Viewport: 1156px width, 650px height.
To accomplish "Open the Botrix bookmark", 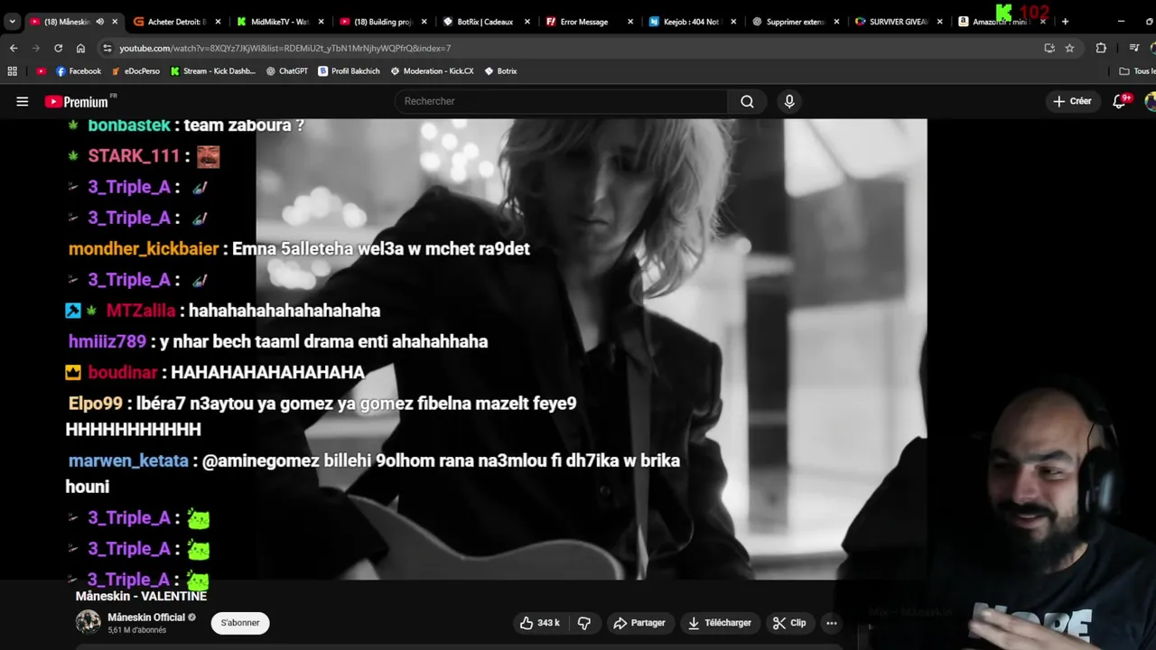I will pos(501,70).
